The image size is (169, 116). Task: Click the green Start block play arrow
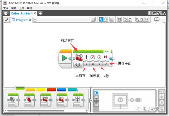65,58
